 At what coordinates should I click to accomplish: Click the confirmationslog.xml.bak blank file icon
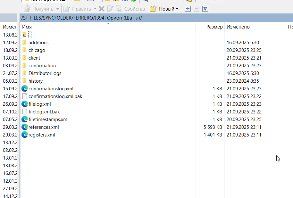tap(25, 96)
